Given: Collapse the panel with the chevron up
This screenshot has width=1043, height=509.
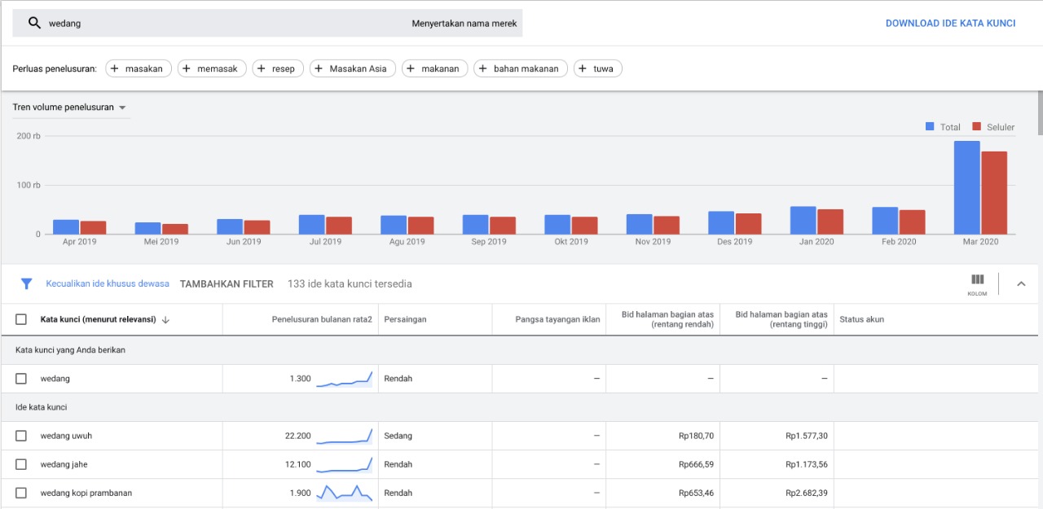Looking at the screenshot, I should [1021, 284].
